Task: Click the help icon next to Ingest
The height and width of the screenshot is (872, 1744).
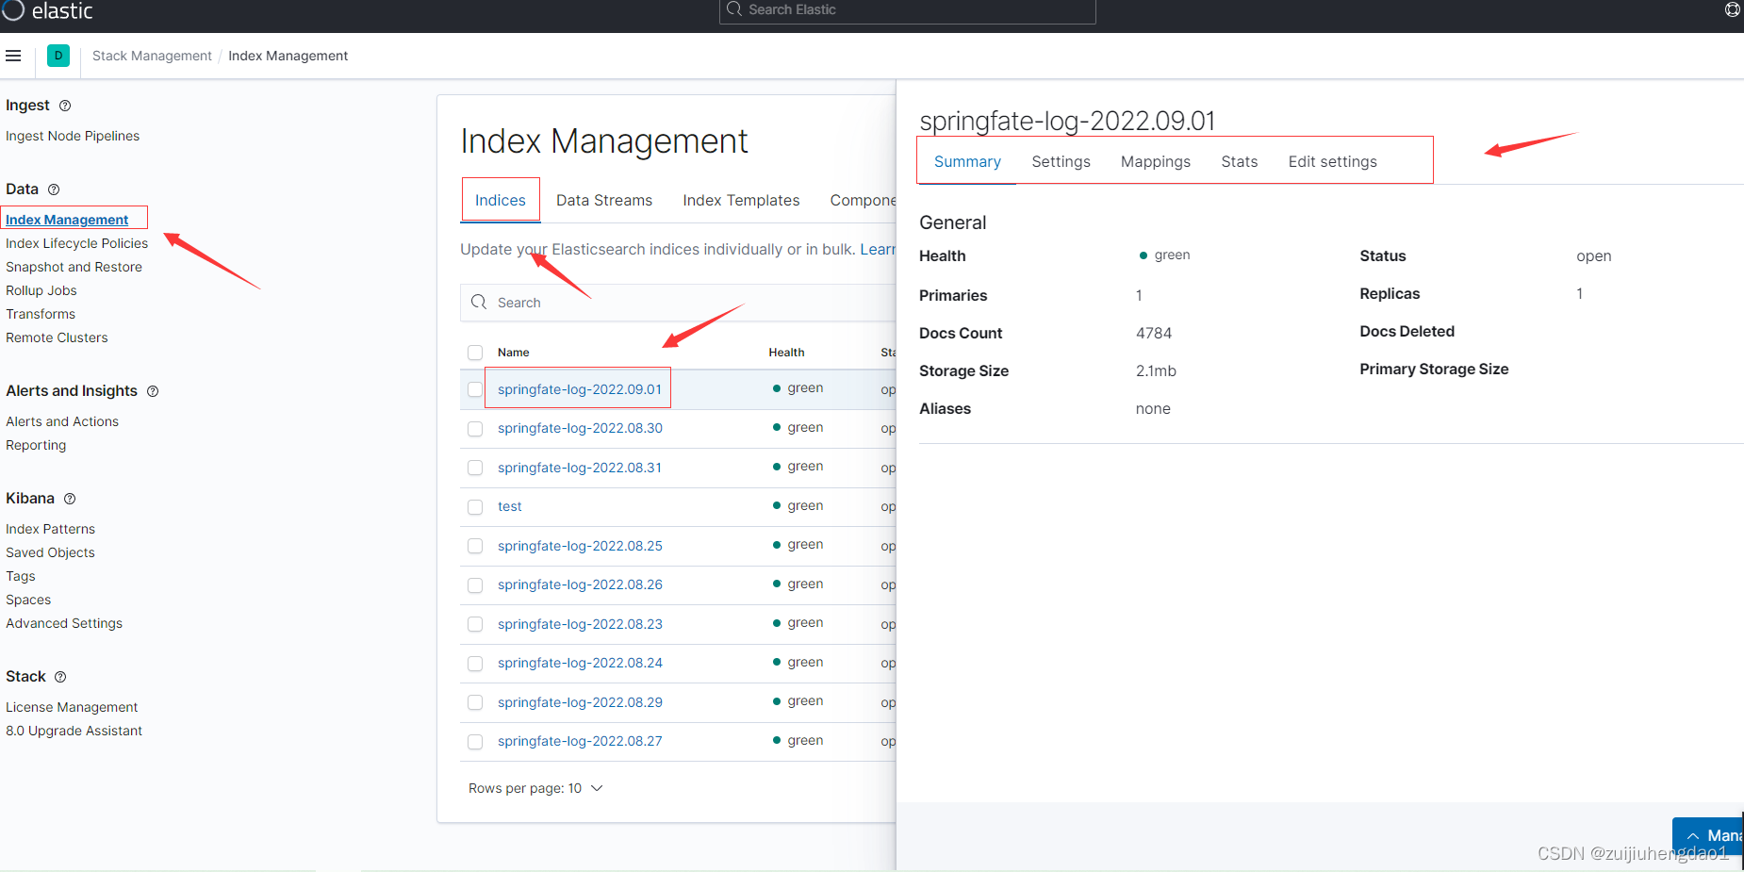Action: coord(65,106)
